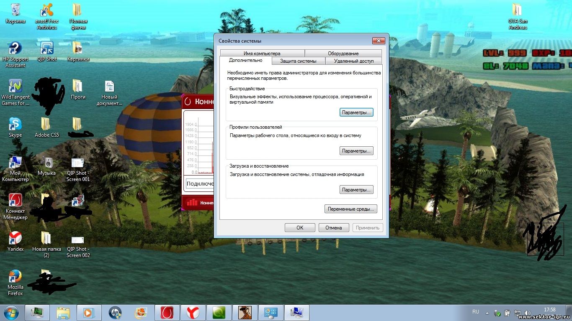Image resolution: width=572 pixels, height=321 pixels.
Task: Launch avast! Free Antivirus desktop shortcut
Action: (x=46, y=16)
